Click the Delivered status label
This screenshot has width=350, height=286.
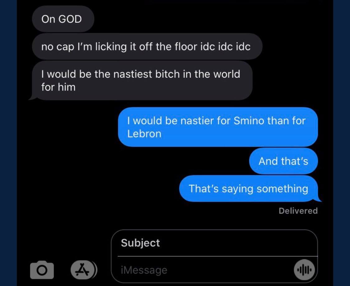pyautogui.click(x=298, y=211)
